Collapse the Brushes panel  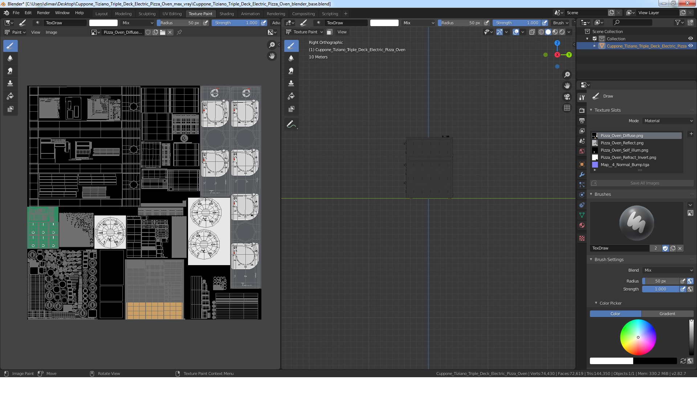point(603,194)
